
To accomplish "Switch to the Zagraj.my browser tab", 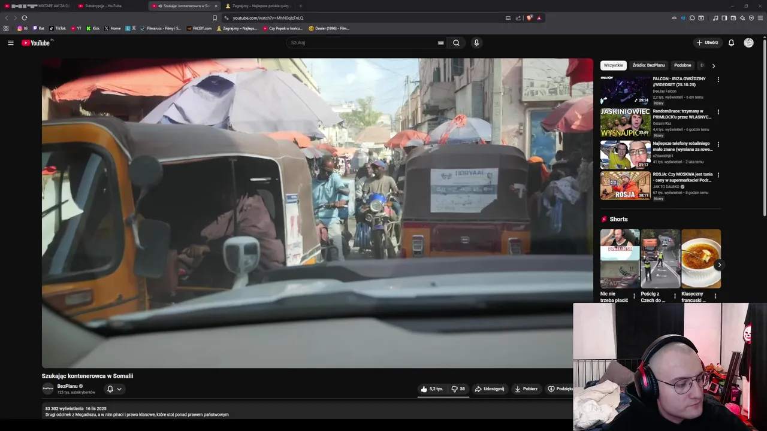I will point(258,6).
